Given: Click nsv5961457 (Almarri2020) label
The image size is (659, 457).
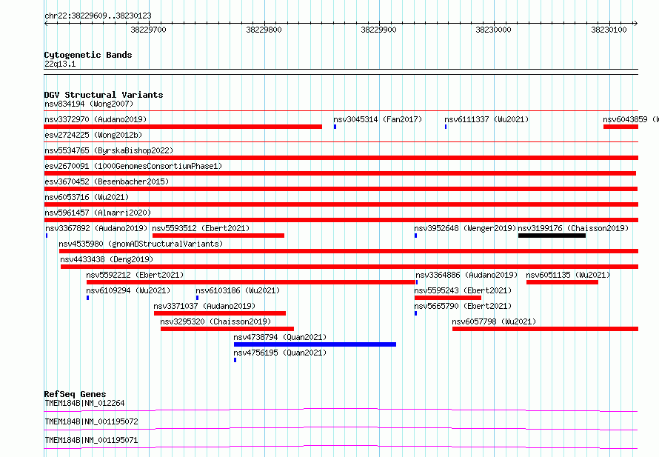Looking at the screenshot, I should click(x=98, y=213).
